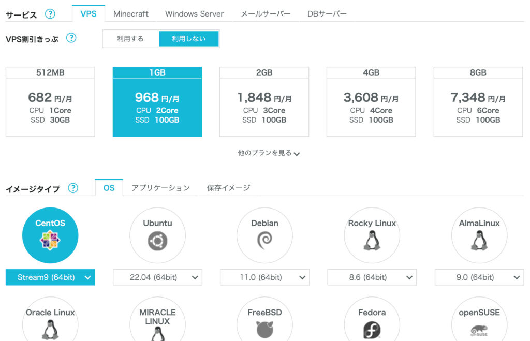Select the 8GB plan card
Image resolution: width=530 pixels, height=341 pixels.
point(478,102)
